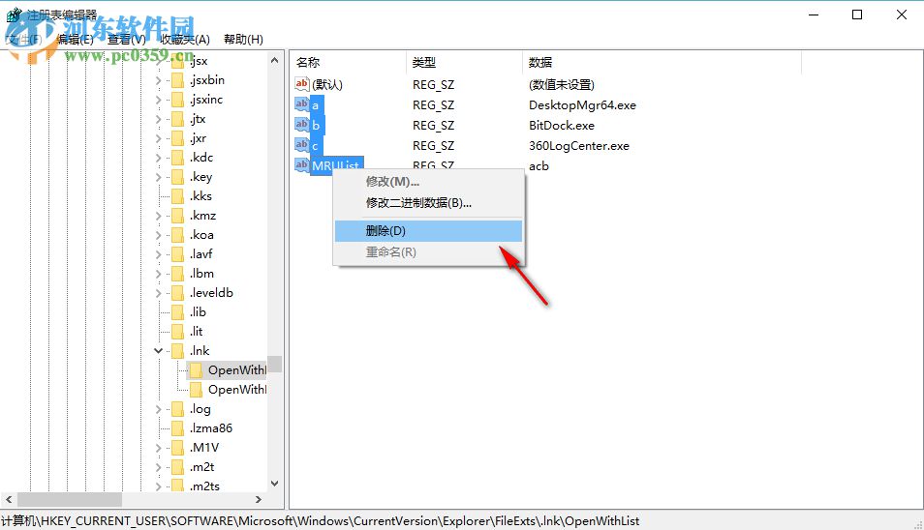
Task: Click the icon of value b
Action: point(302,125)
